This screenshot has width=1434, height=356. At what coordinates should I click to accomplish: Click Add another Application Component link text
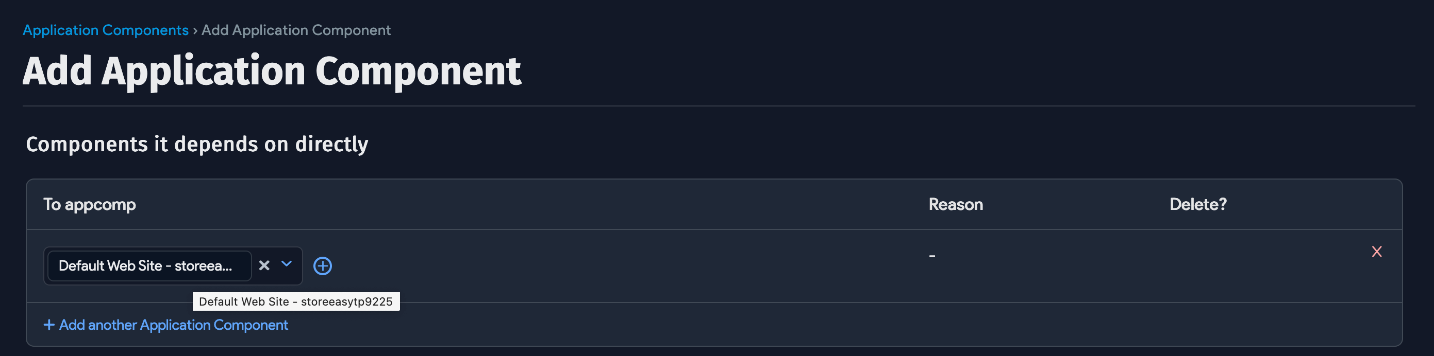click(174, 325)
